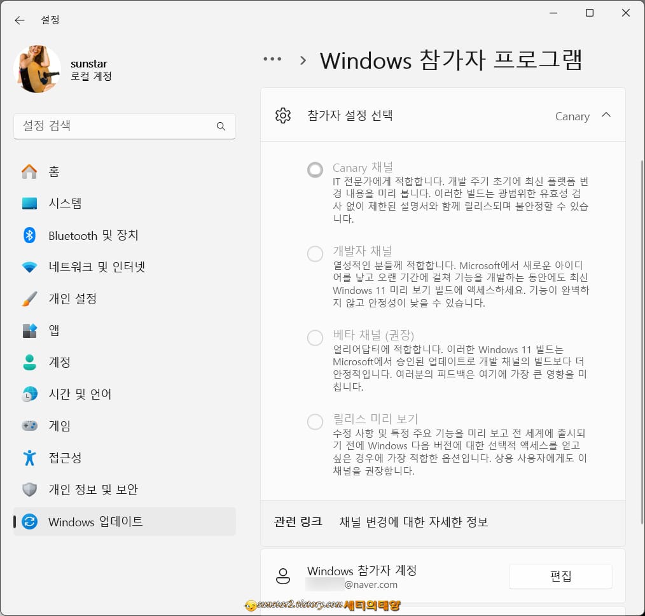The height and width of the screenshot is (616, 645).
Task: Click inside the 설정 검색 search field
Action: tap(124, 126)
